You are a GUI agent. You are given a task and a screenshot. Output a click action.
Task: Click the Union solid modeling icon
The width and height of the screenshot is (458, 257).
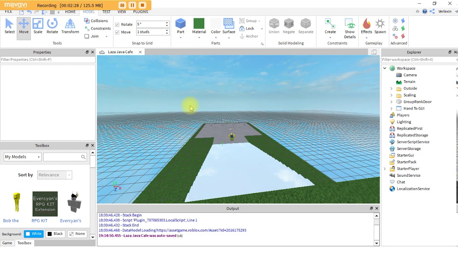pyautogui.click(x=274, y=26)
